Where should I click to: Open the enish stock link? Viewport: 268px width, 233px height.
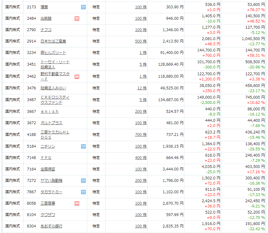[50, 112]
